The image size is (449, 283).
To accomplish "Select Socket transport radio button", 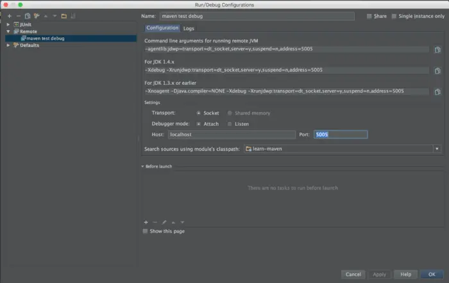I will (x=198, y=113).
